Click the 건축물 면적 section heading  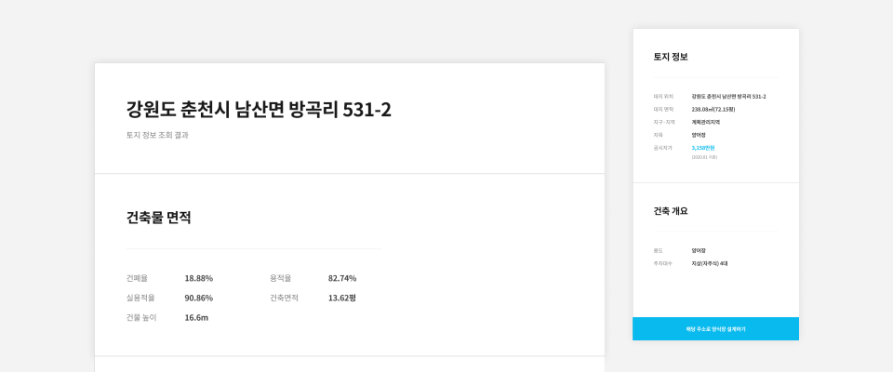coord(158,218)
